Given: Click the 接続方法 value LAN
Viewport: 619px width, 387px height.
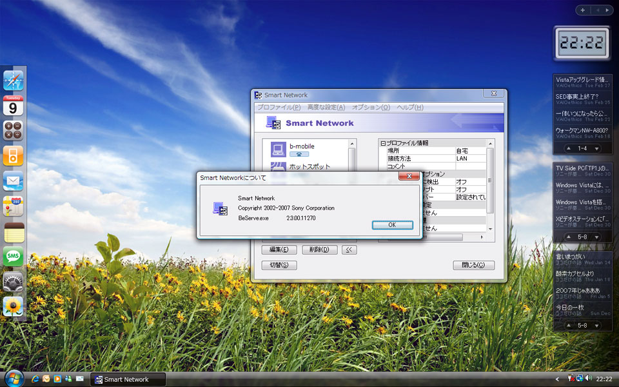Looking at the screenshot, I should [x=471, y=159].
